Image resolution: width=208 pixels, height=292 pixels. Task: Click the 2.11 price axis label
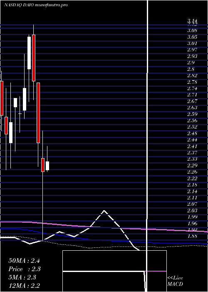pyautogui.click(x=192, y=198)
